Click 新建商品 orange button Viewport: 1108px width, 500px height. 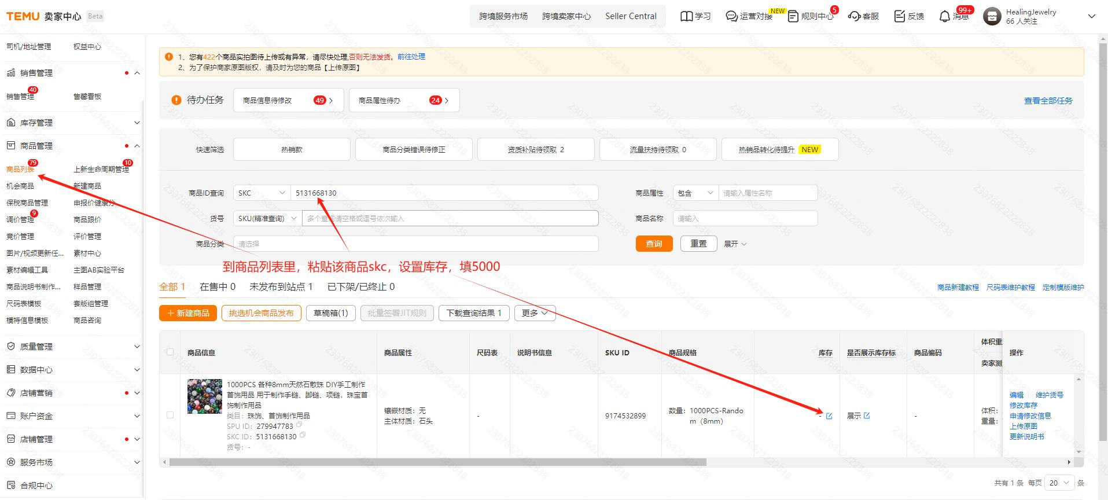[188, 313]
